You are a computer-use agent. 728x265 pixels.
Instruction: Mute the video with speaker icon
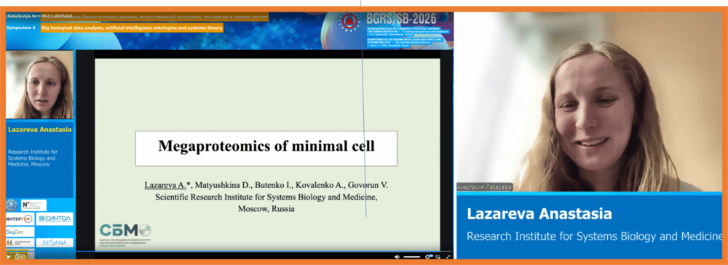tap(397, 257)
